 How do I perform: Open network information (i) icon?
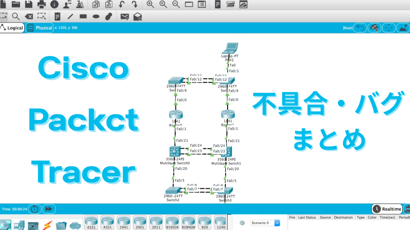pyautogui.click(x=54, y=4)
